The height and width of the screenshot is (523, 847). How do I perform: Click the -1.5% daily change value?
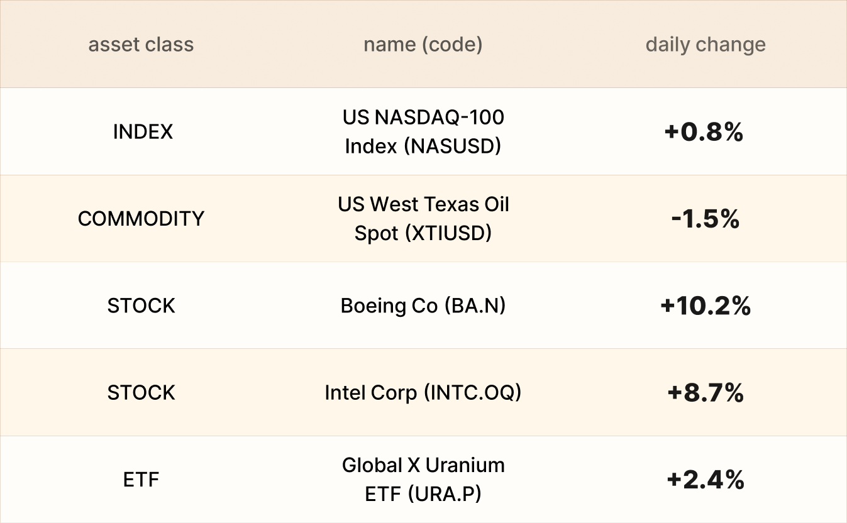pos(705,219)
